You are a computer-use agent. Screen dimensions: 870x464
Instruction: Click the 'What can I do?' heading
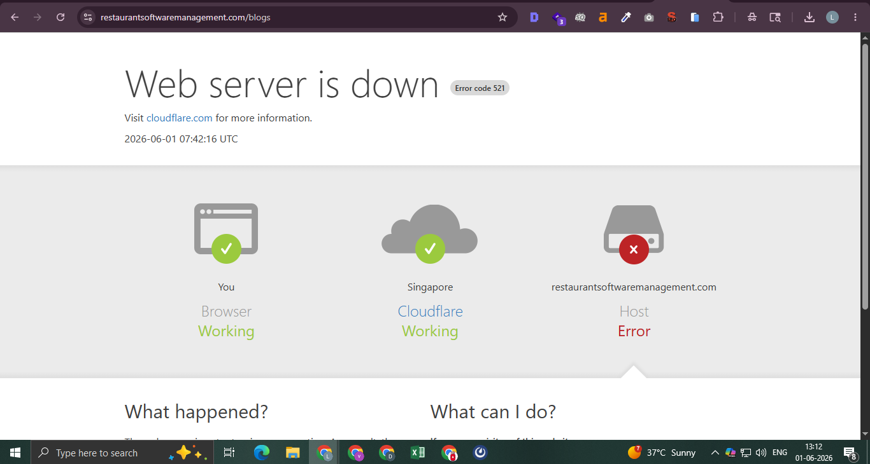[493, 412]
